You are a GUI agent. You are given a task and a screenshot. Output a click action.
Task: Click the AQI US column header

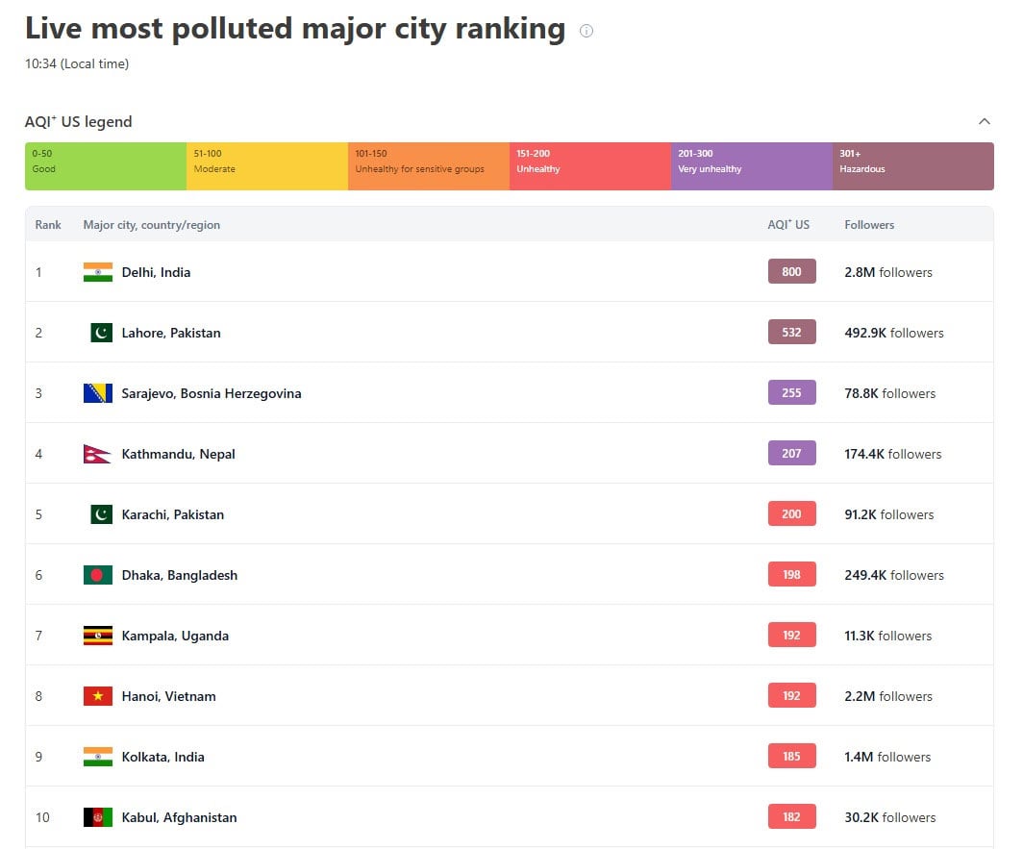click(788, 225)
